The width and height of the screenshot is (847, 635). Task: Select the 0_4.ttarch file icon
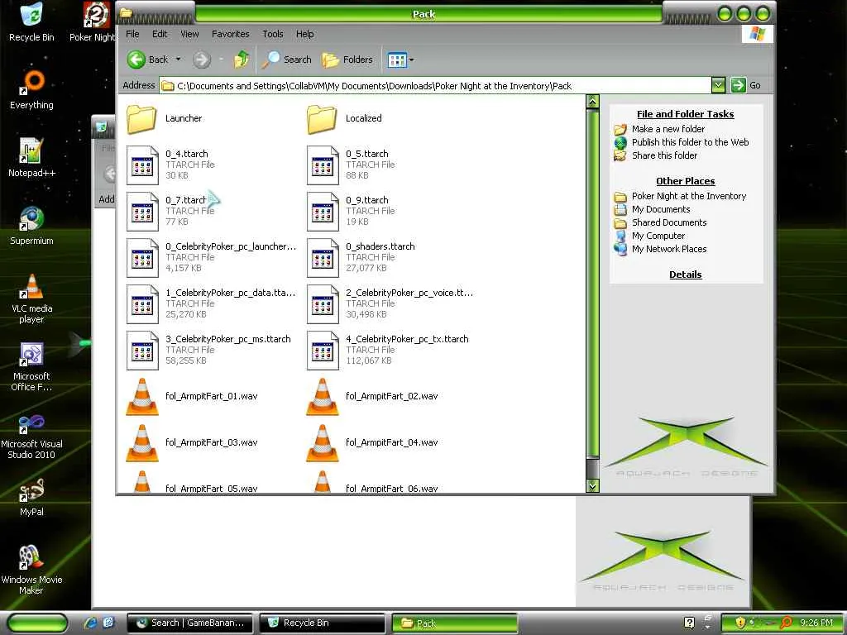tap(142, 165)
